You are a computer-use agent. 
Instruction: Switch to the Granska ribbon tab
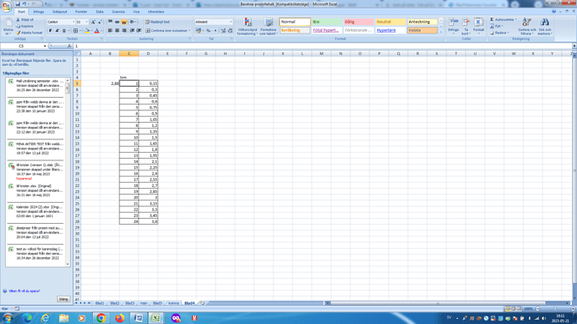(x=119, y=12)
